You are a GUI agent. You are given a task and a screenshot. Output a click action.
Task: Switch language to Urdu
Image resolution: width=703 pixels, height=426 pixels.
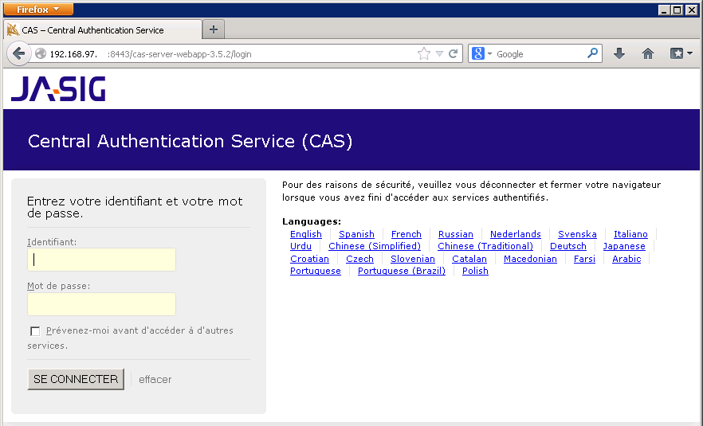(x=300, y=246)
